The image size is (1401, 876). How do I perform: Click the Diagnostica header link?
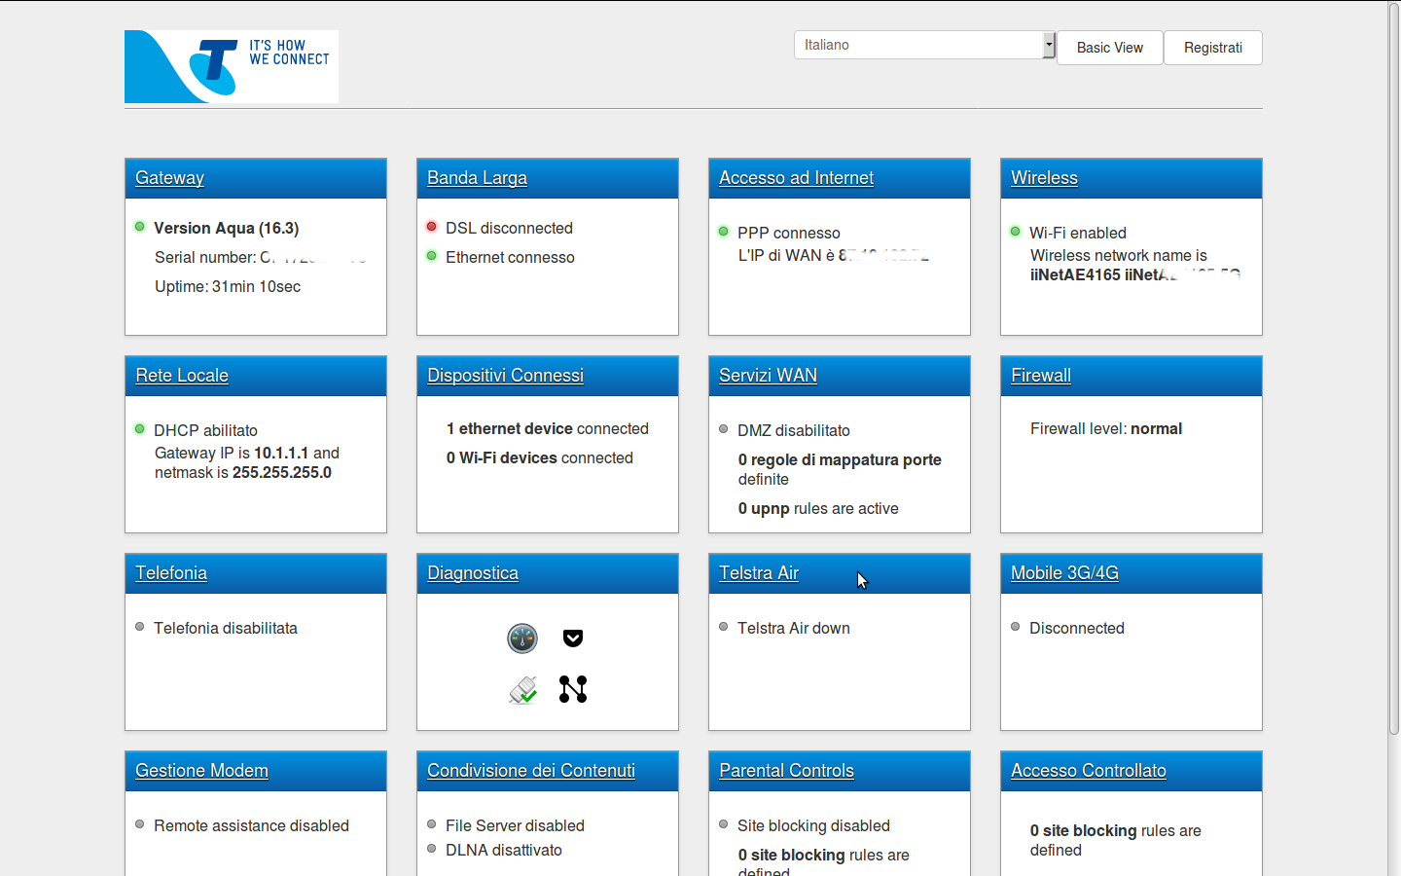[473, 573]
